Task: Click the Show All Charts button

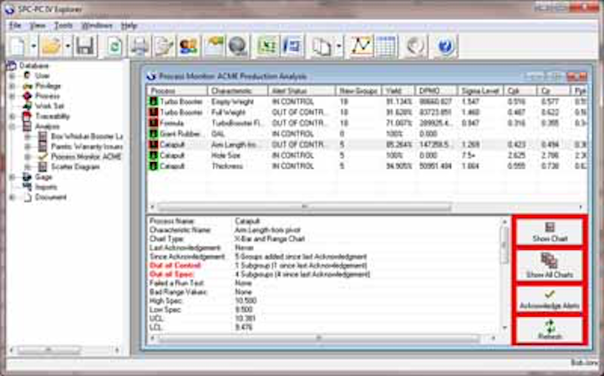Action: click(550, 266)
